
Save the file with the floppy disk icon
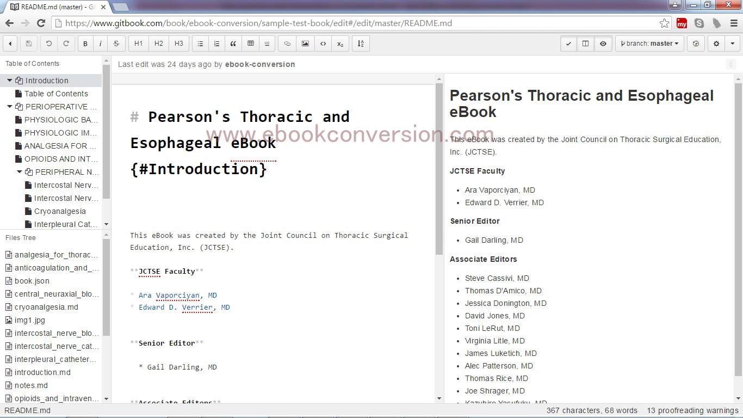pyautogui.click(x=29, y=44)
